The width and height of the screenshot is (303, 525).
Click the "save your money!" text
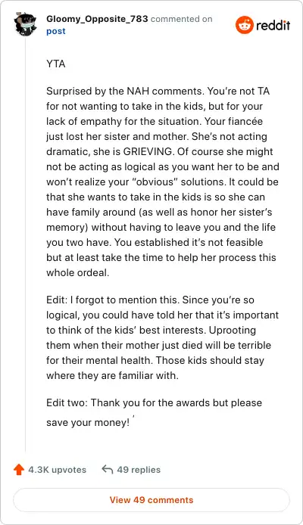click(x=88, y=423)
